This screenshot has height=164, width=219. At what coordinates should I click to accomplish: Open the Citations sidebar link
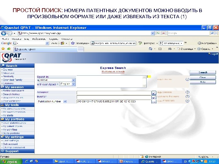[8, 83]
